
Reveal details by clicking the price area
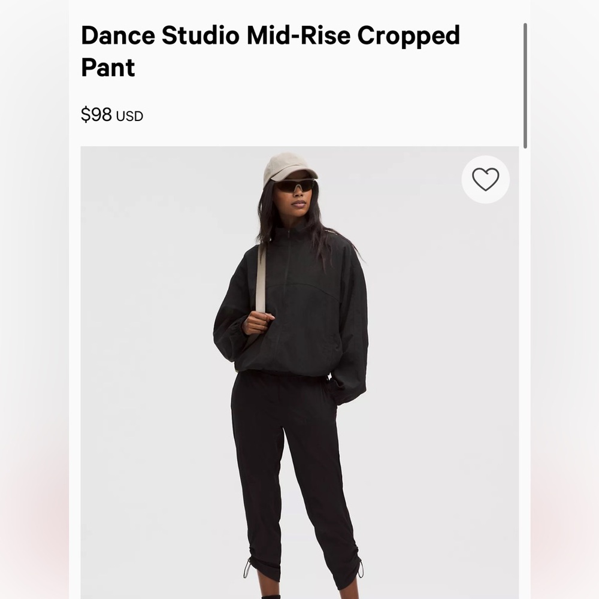coord(111,115)
